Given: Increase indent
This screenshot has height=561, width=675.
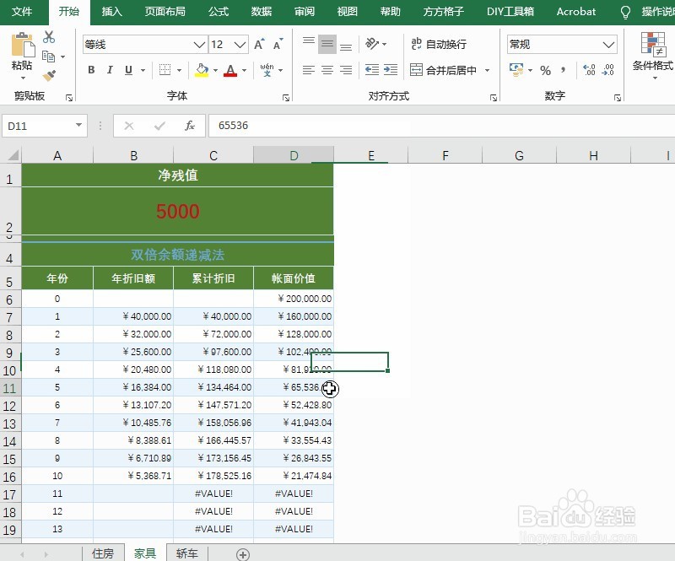Looking at the screenshot, I should point(391,70).
